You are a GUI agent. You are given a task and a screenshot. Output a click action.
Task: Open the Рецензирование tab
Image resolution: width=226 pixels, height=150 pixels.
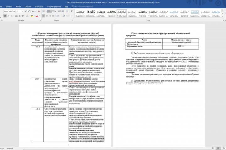tap(54, 7)
